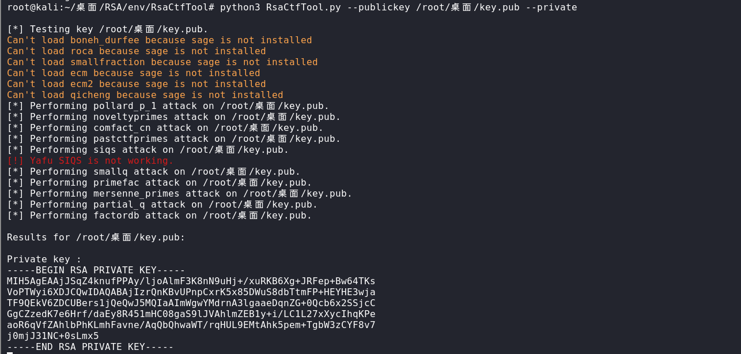Click the roca sage warning line
This screenshot has height=354, width=741.
136,51
